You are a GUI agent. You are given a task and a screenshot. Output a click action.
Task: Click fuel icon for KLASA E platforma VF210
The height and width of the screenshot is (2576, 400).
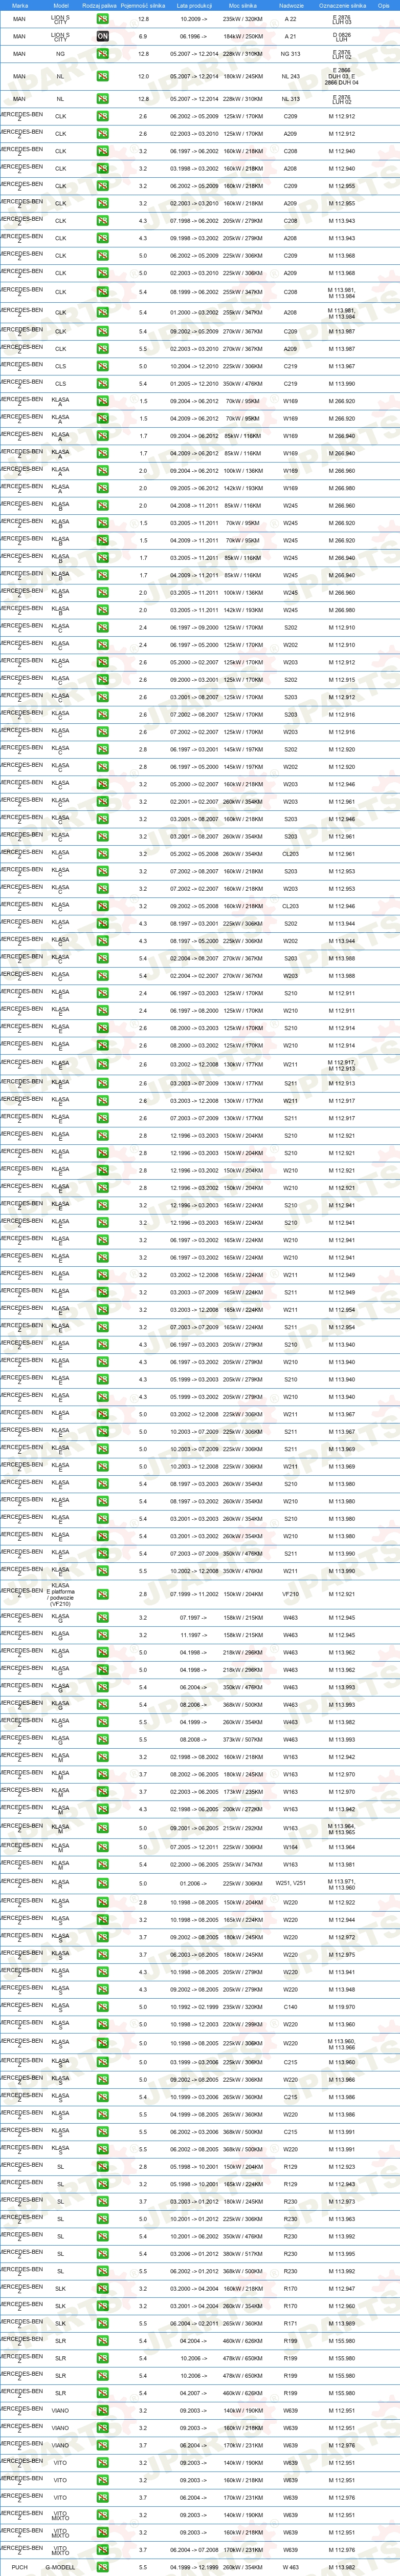tap(103, 1595)
